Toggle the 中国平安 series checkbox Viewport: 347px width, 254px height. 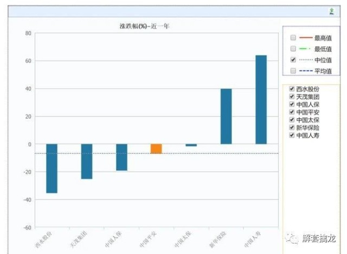tap(292, 112)
